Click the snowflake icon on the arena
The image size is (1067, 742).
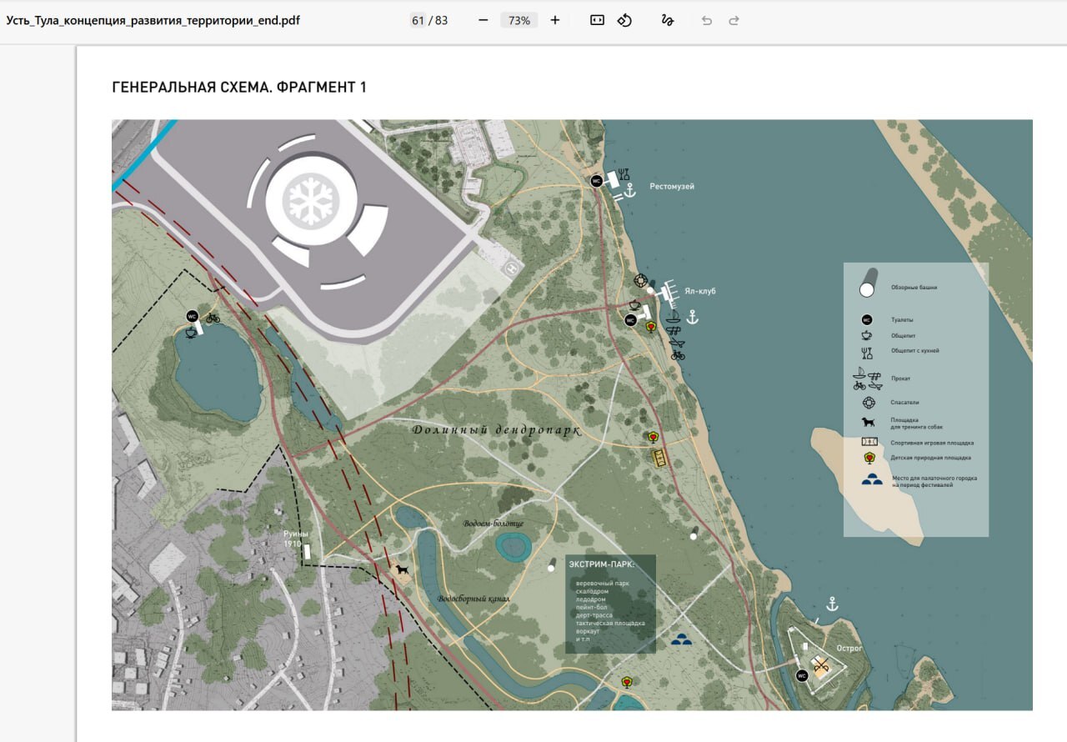[x=311, y=202]
